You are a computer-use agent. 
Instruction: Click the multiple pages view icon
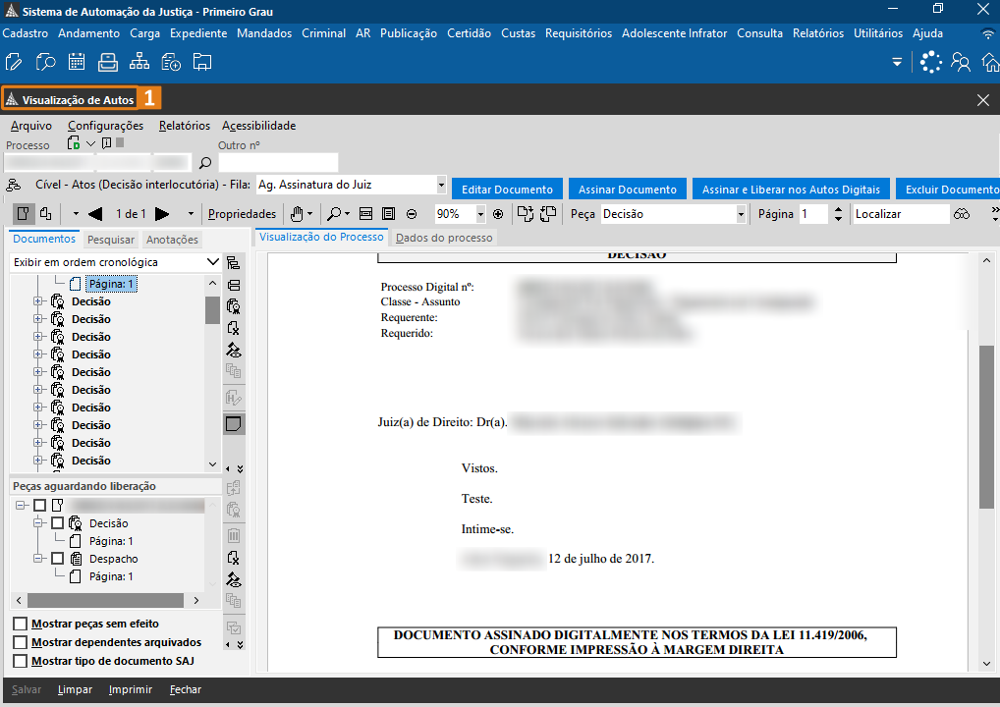46,214
